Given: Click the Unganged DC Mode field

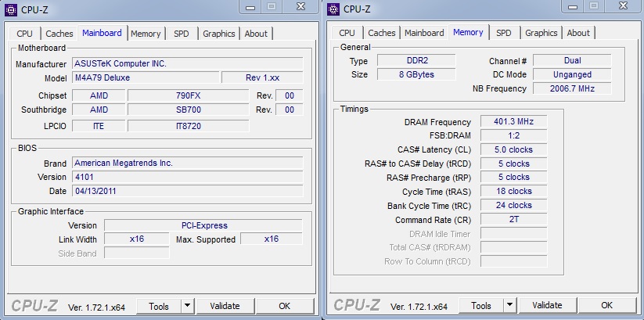Looking at the screenshot, I should (x=572, y=74).
